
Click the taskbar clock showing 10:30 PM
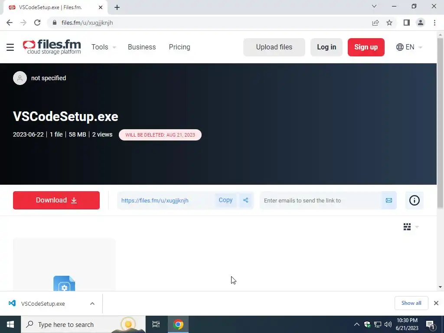[407, 324]
